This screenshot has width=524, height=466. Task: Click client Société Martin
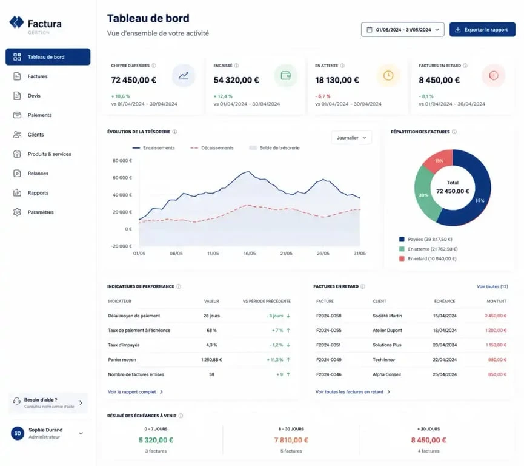click(x=387, y=316)
